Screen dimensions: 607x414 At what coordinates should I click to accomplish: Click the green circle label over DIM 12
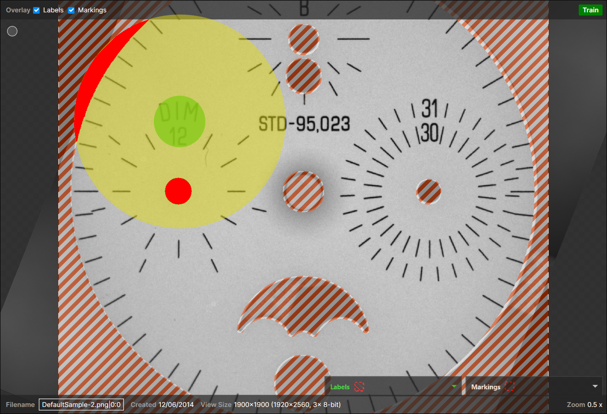(x=179, y=121)
